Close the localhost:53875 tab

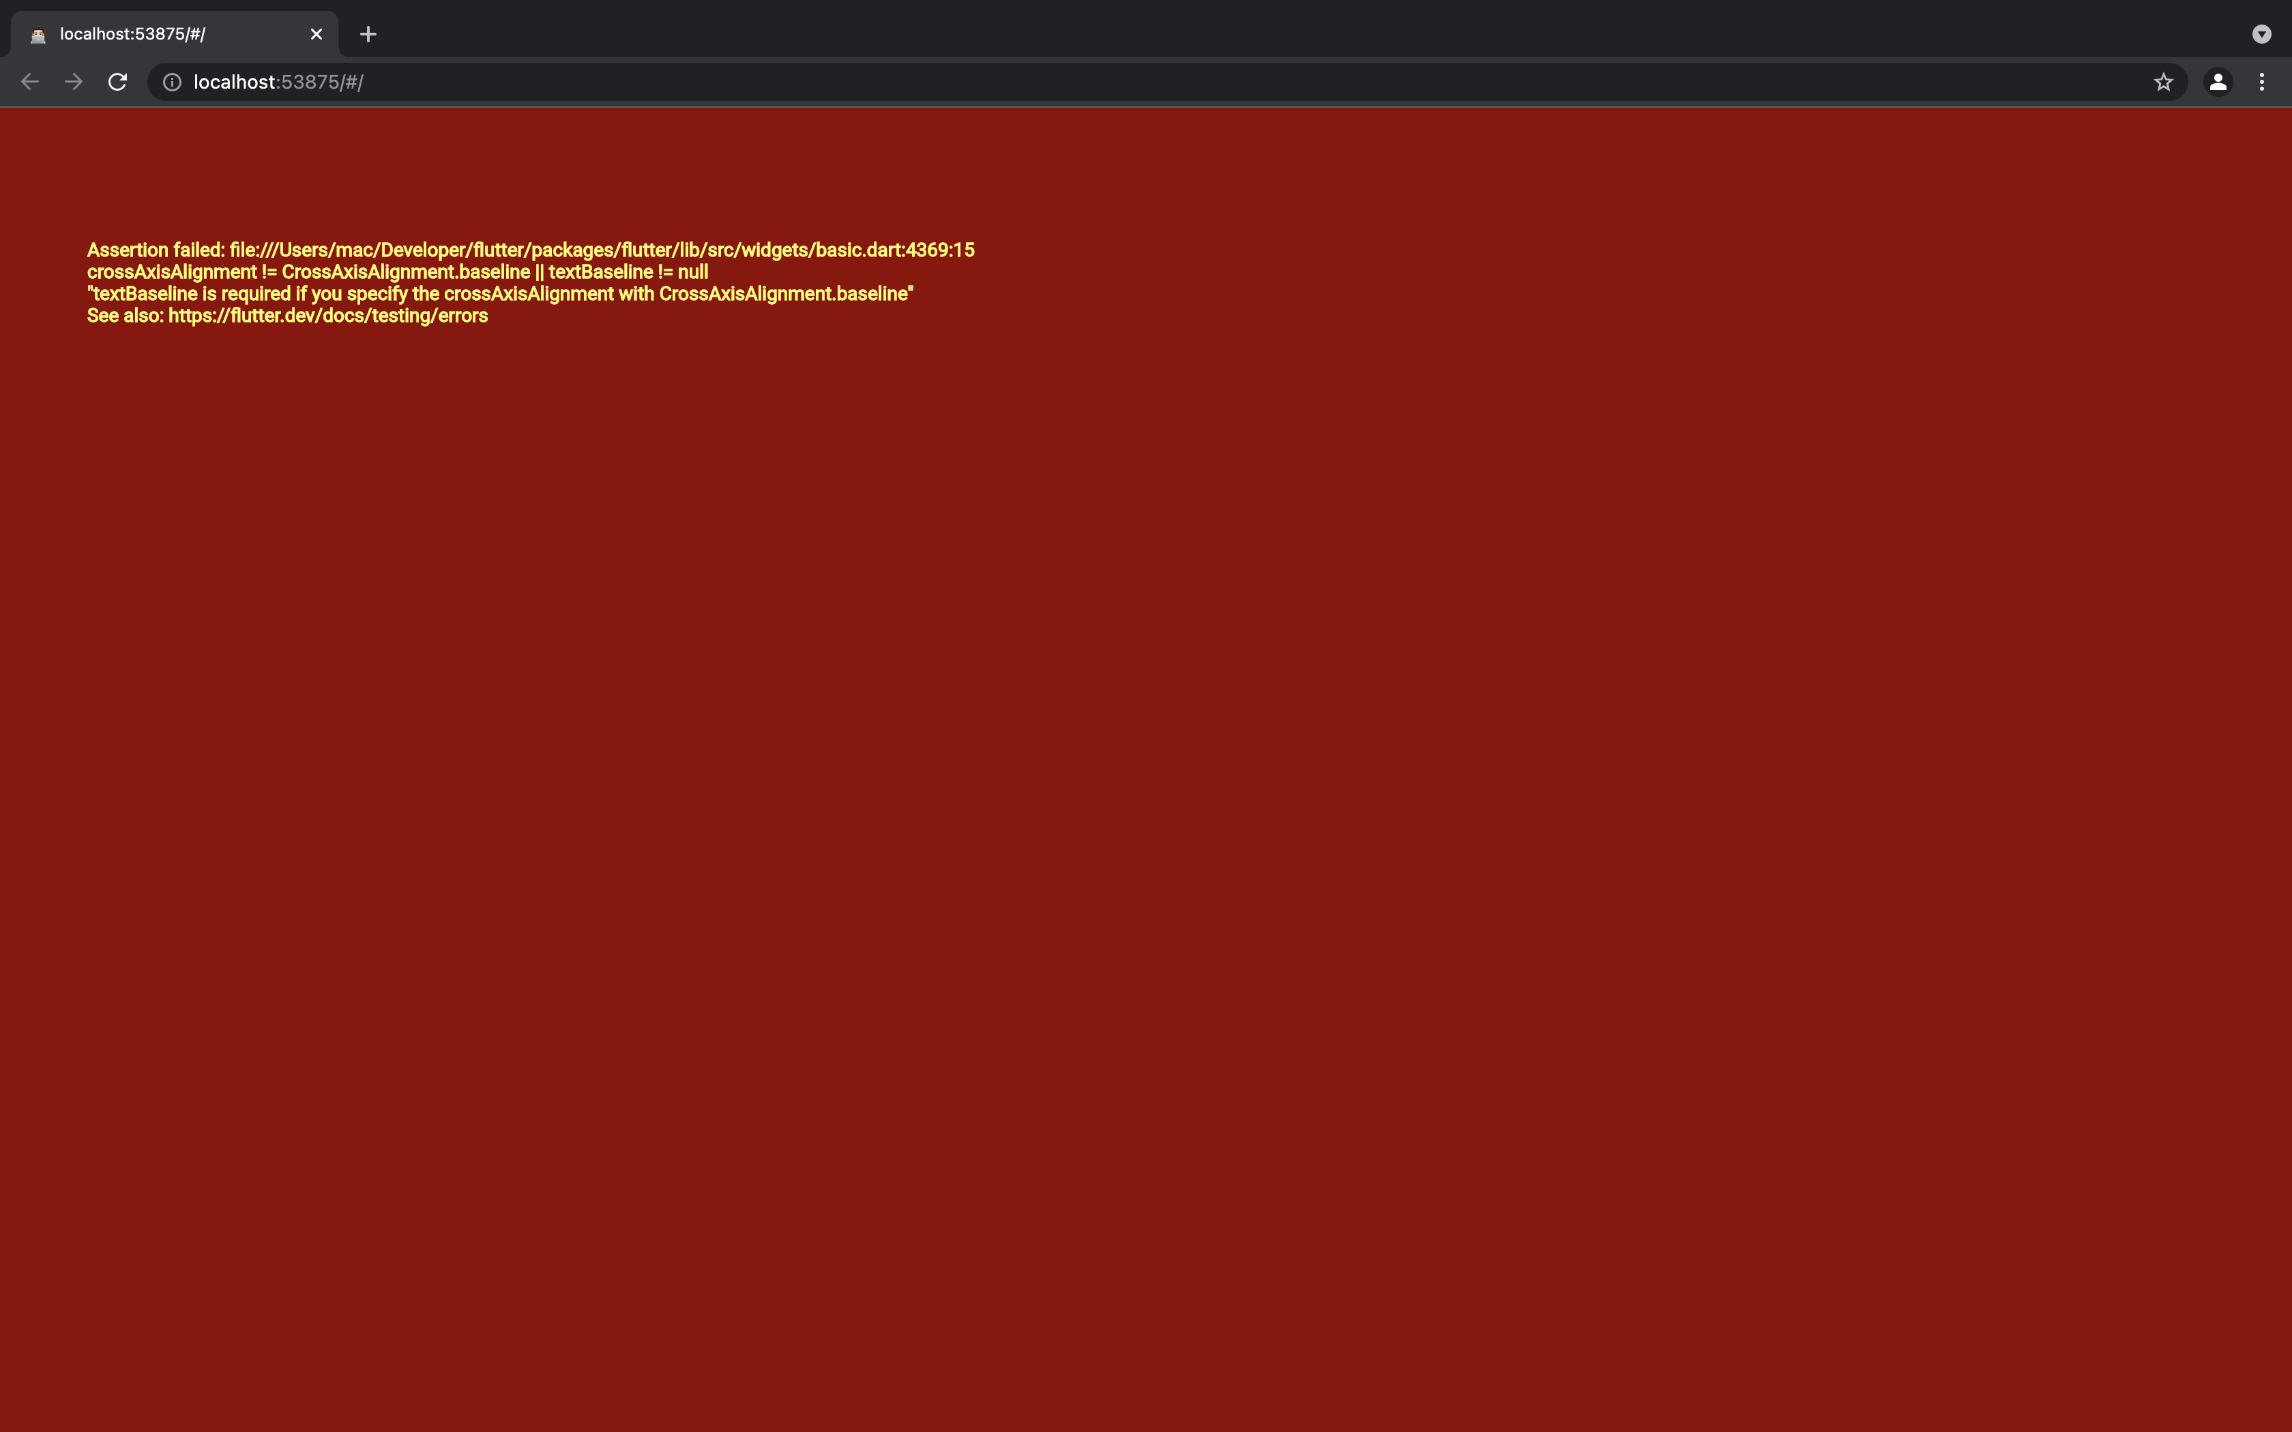[x=317, y=34]
